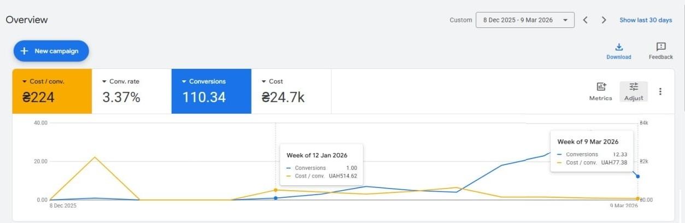
Task: Click the 9 Mar 2026 axis label
Action: click(624, 206)
